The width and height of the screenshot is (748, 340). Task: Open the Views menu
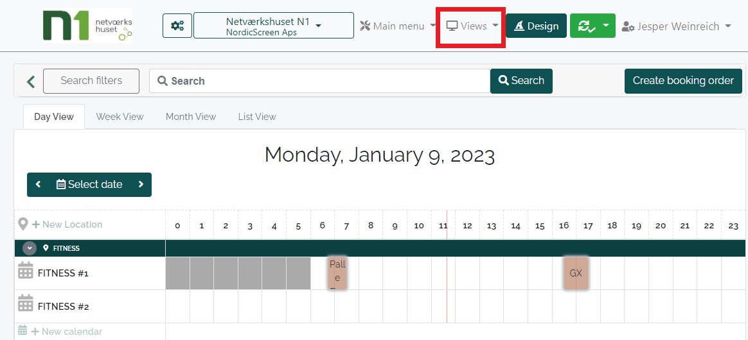[x=472, y=26]
